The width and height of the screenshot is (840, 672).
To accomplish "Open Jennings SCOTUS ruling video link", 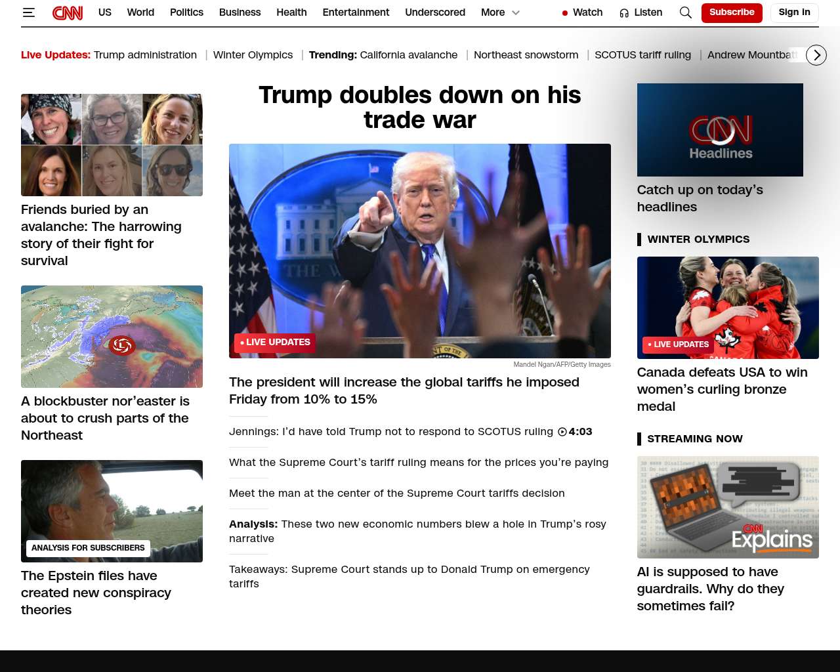I will [391, 432].
